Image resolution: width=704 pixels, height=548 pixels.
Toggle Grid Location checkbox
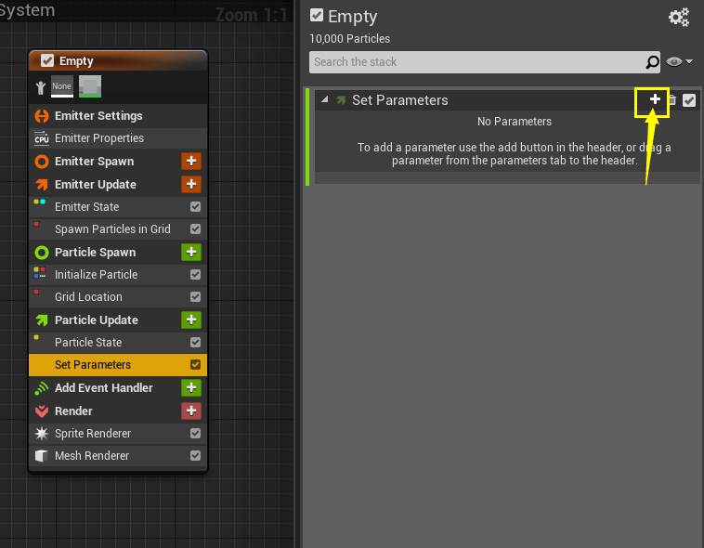coord(195,297)
